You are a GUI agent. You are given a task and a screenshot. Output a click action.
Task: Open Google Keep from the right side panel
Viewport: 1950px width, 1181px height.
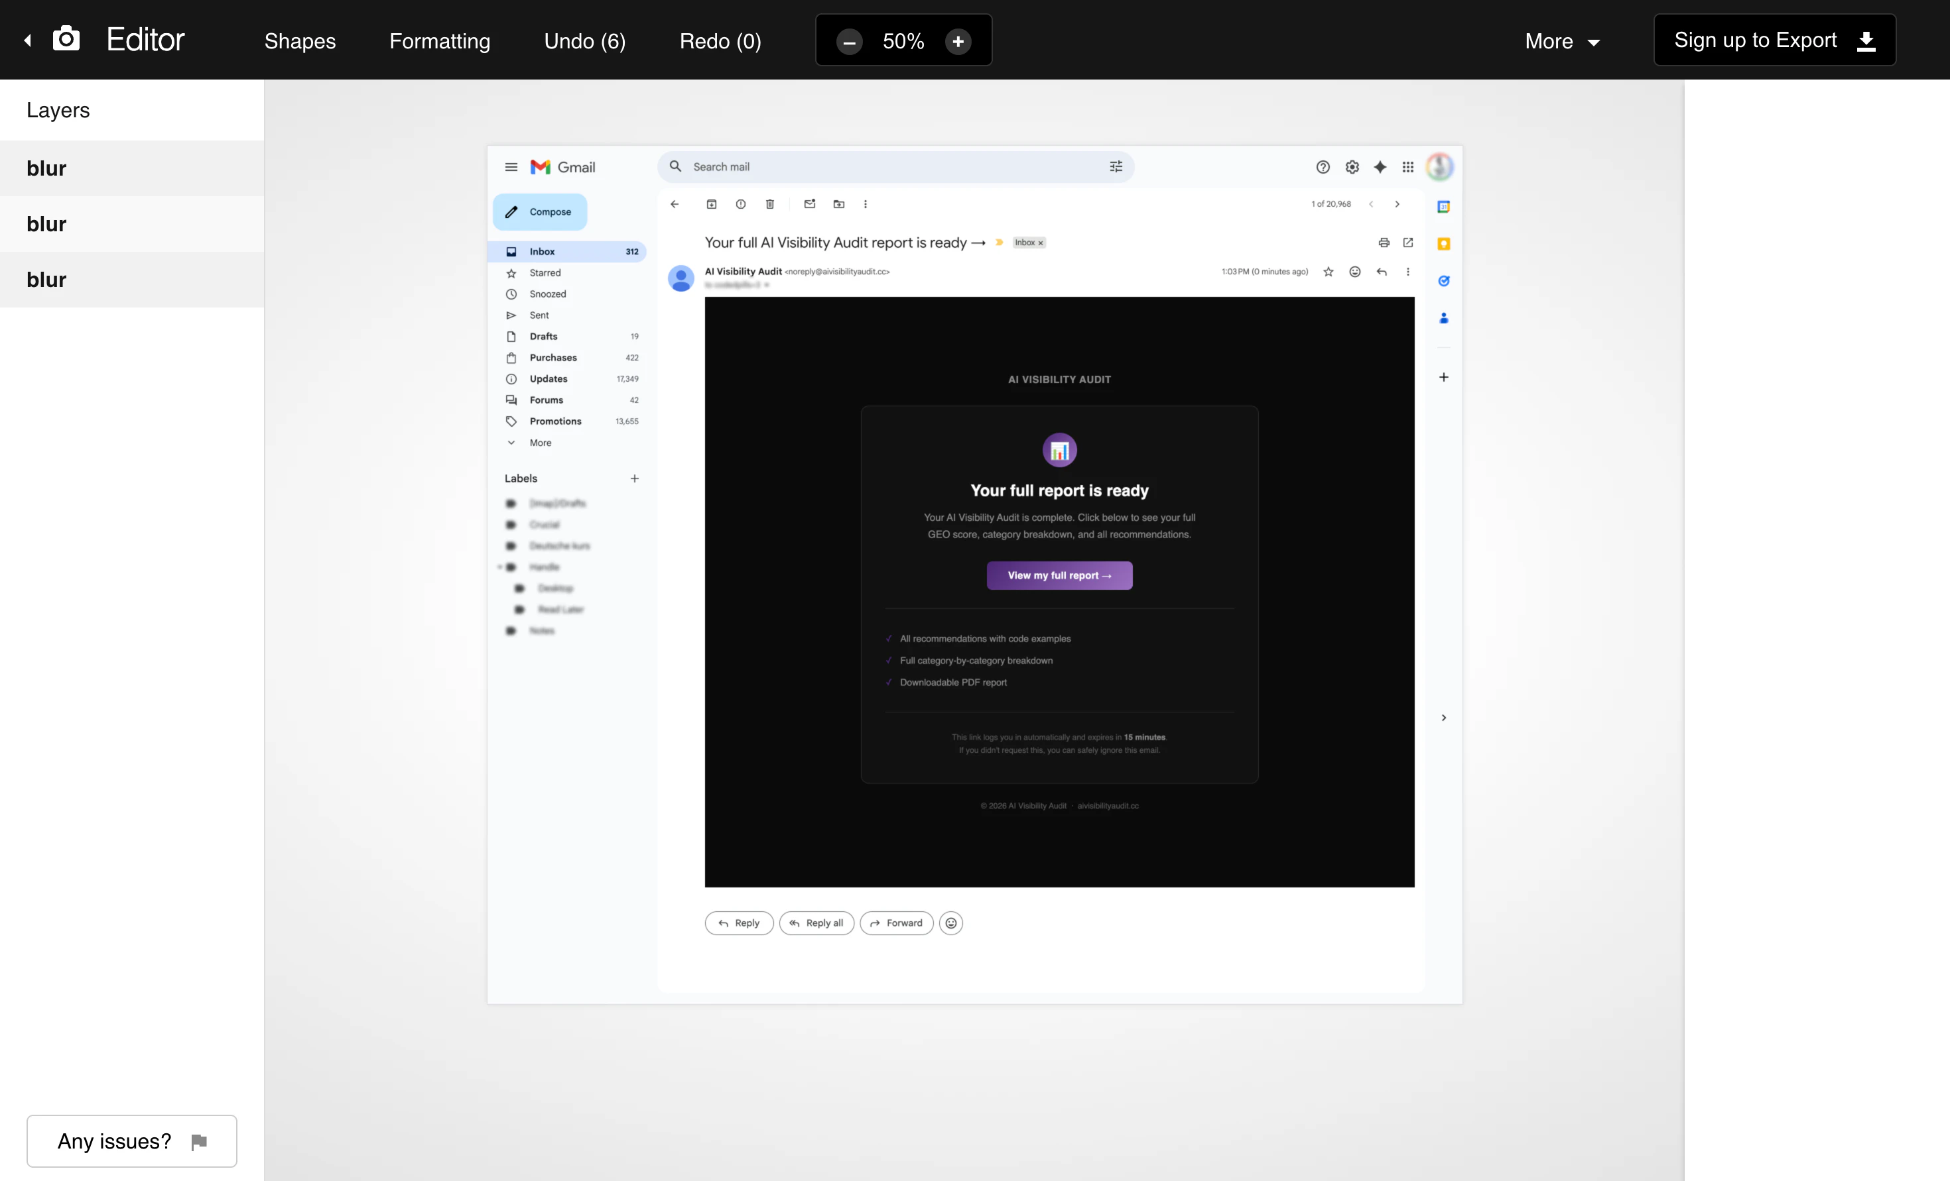pos(1443,244)
